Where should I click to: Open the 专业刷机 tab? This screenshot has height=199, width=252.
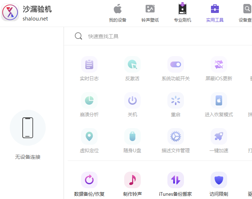pos(183,13)
